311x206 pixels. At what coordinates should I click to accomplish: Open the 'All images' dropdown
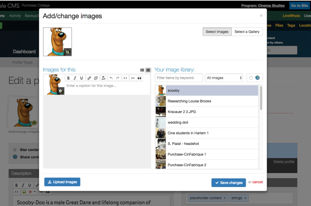point(224,78)
